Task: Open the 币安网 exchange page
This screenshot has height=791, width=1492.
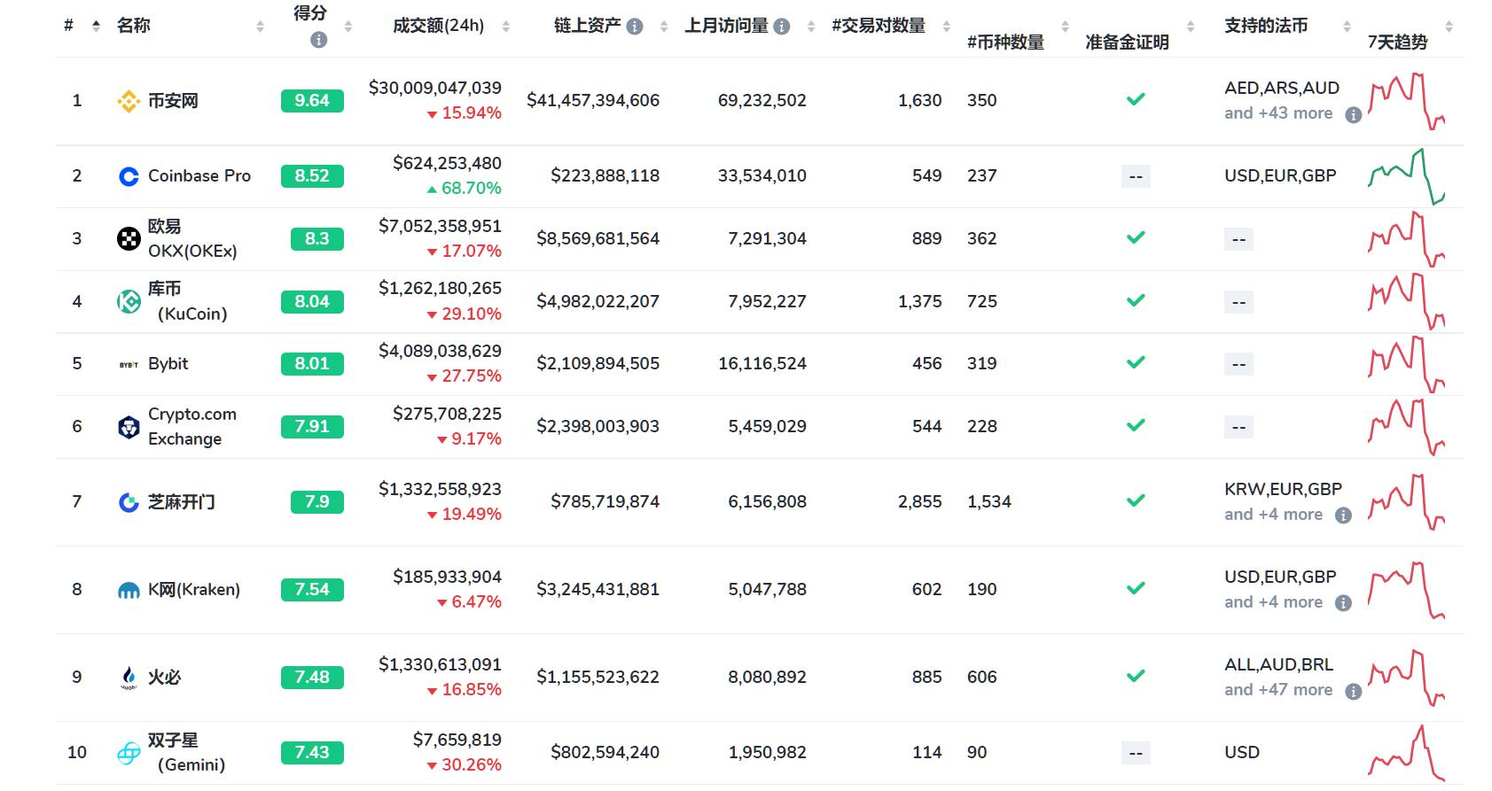Action: point(173,101)
